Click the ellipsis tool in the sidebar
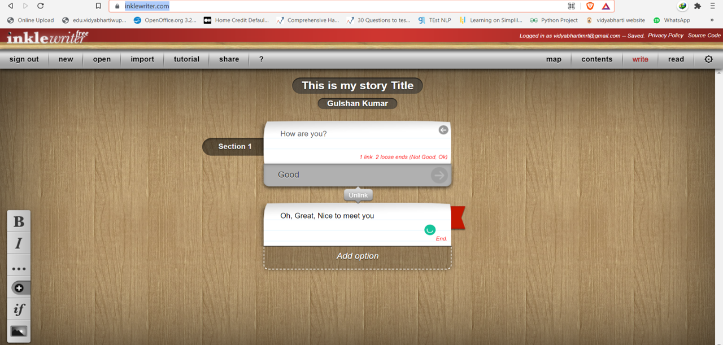This screenshot has width=723, height=345. [19, 268]
